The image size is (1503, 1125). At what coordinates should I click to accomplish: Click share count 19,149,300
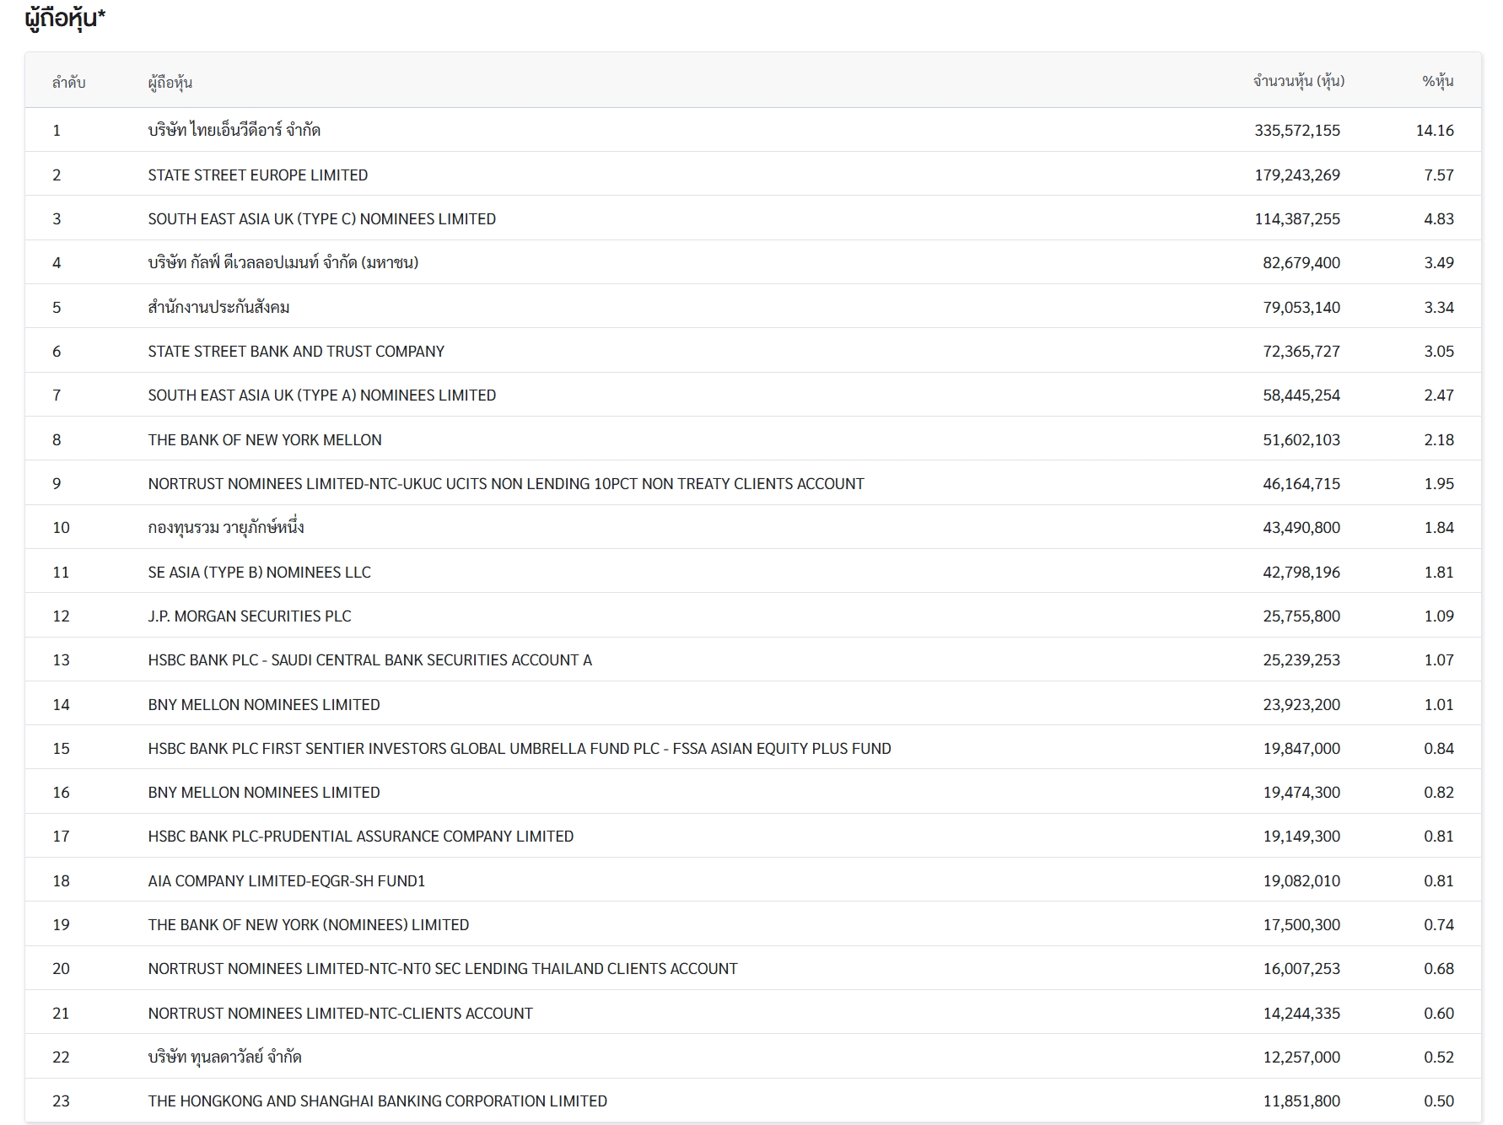point(1301,836)
